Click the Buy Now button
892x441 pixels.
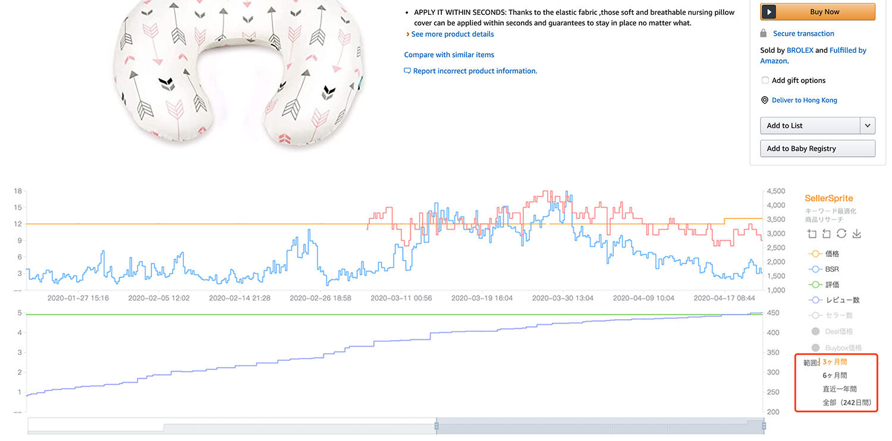818,12
